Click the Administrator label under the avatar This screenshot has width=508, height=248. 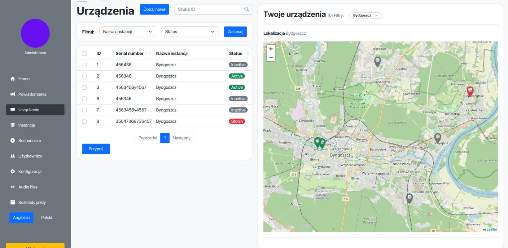[x=35, y=53]
